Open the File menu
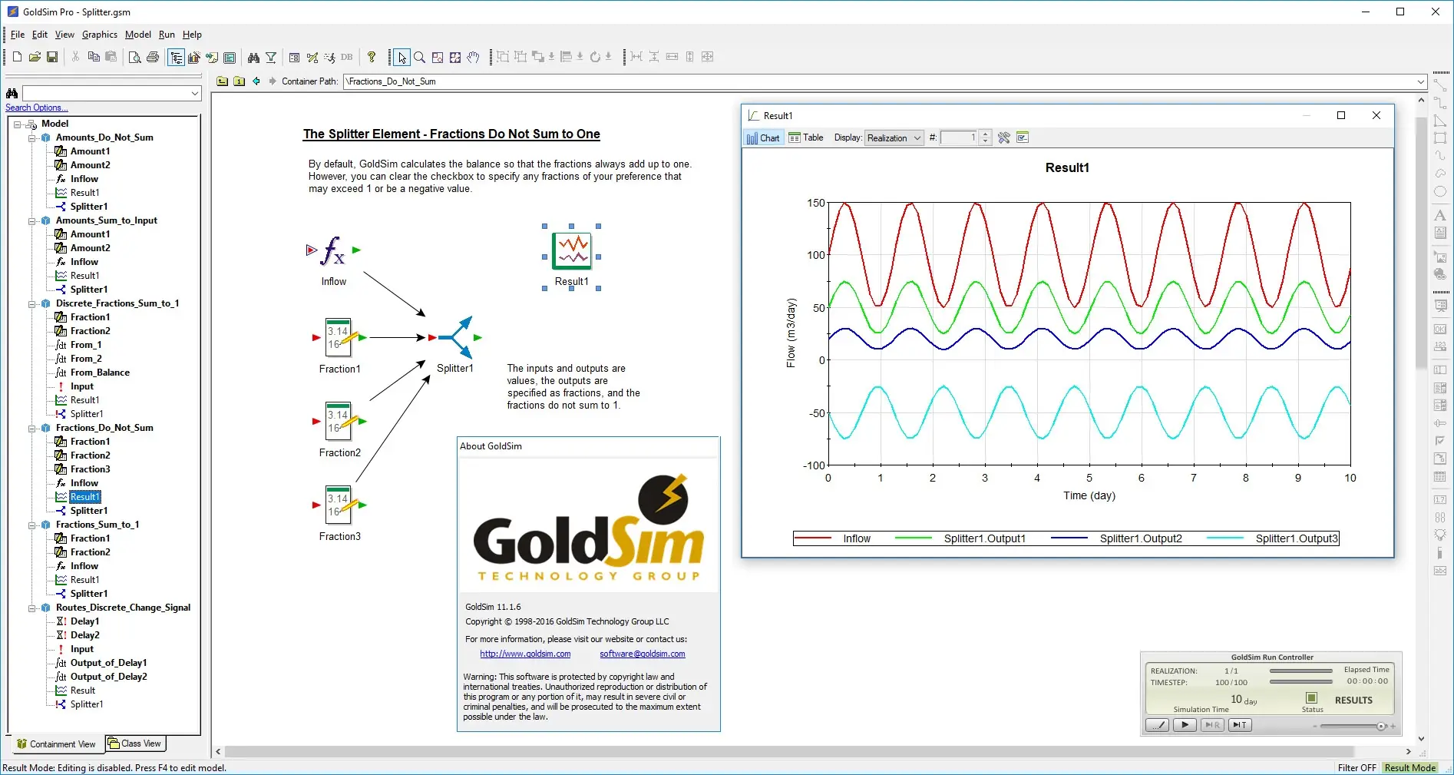 tap(18, 35)
